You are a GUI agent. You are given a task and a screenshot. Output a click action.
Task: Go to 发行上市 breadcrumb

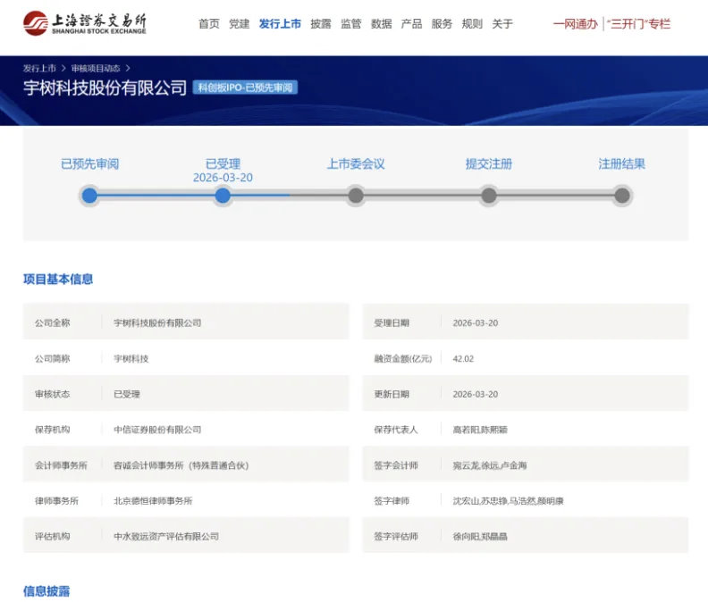(39, 68)
